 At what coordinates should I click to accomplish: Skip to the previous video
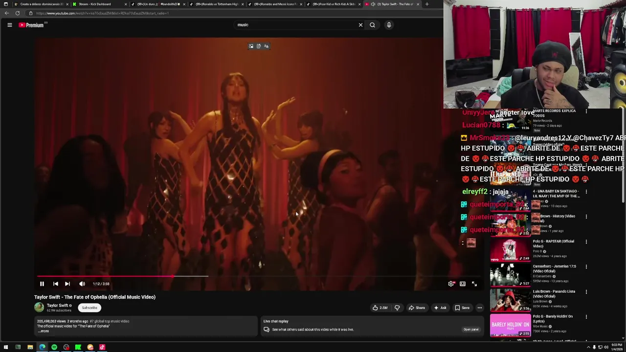[x=56, y=284]
